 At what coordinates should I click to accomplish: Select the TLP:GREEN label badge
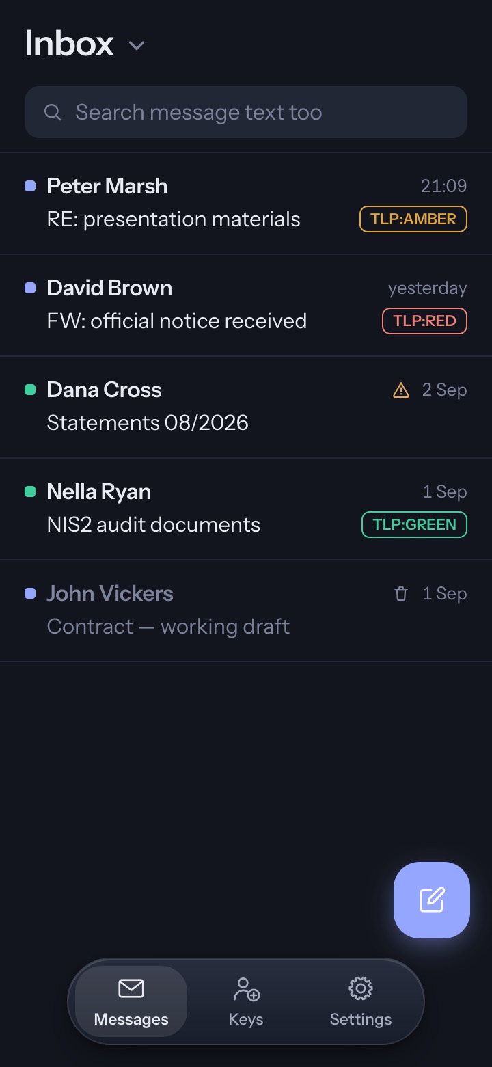(x=414, y=525)
